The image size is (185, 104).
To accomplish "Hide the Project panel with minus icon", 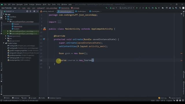I will click(x=37, y=11).
